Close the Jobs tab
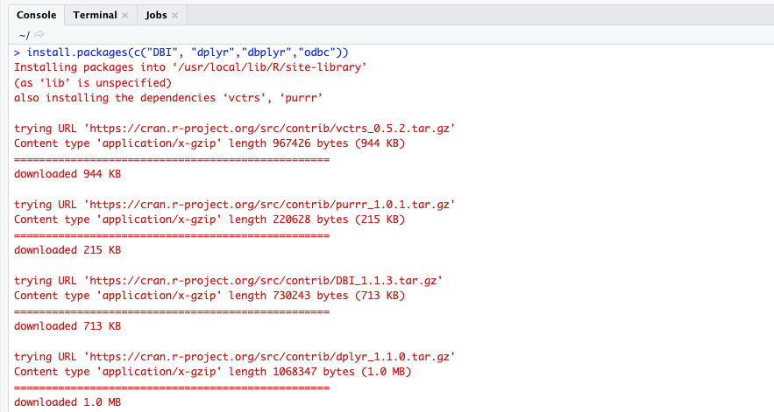The width and height of the screenshot is (774, 412). tap(174, 16)
